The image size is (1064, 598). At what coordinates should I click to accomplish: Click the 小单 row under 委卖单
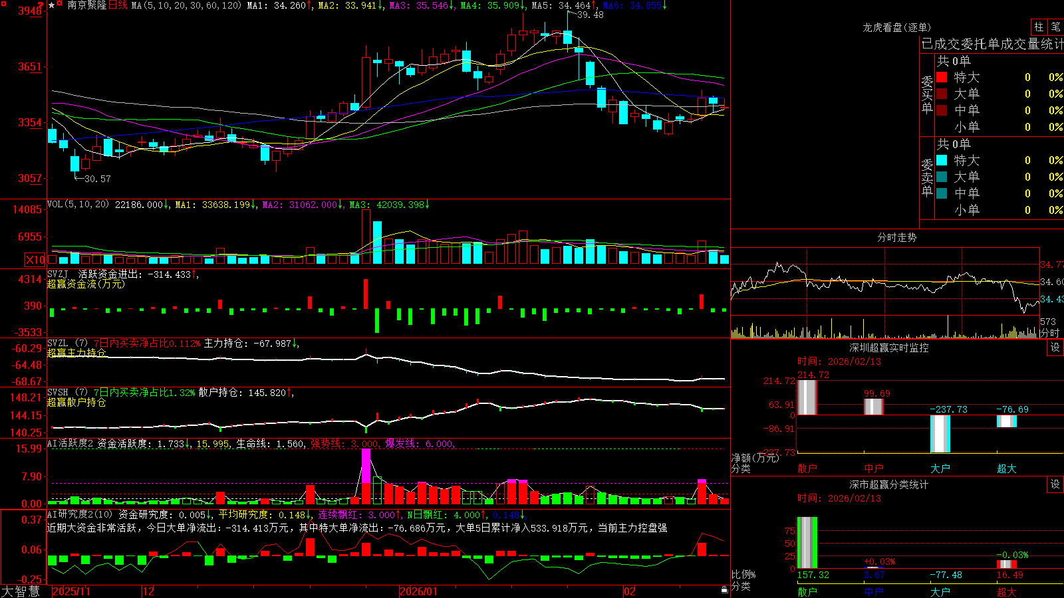[999, 210]
